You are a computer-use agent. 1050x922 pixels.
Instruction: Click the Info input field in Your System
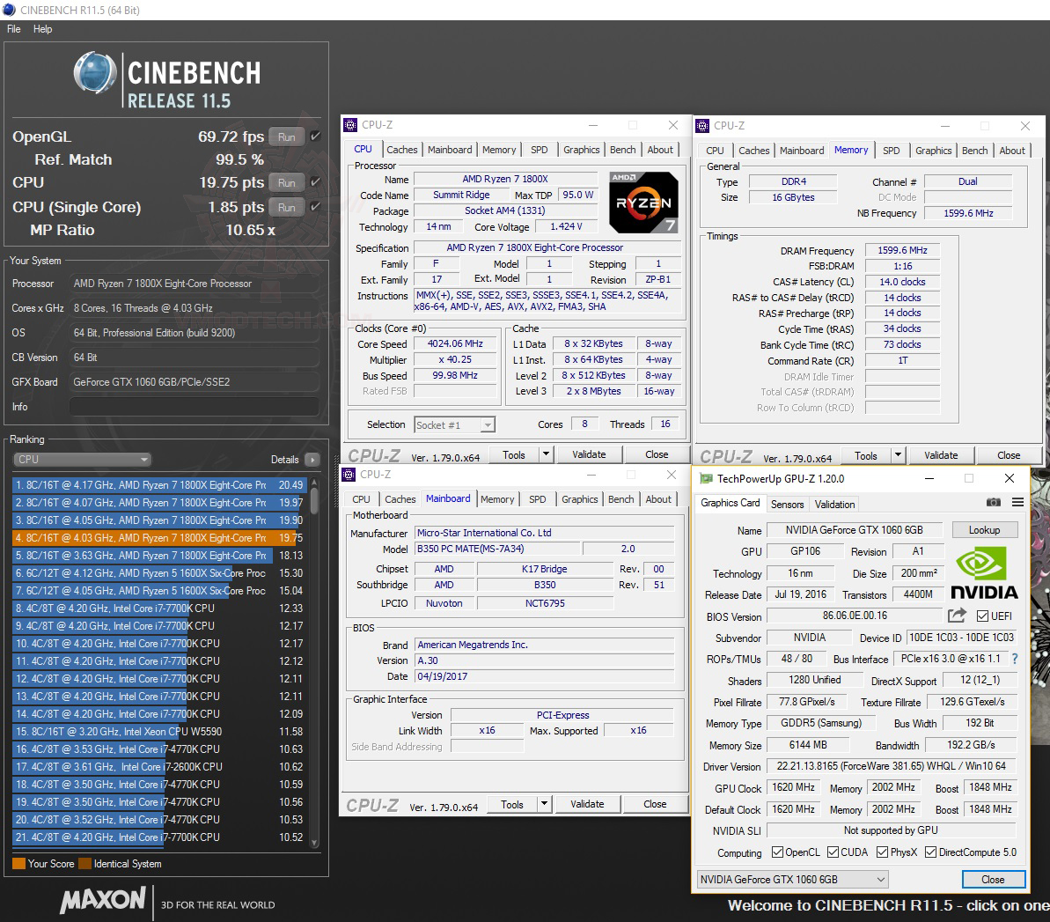click(x=195, y=407)
